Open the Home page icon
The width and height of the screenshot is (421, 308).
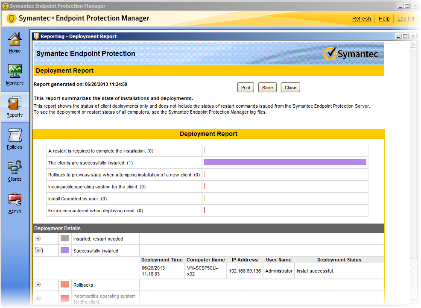coord(15,39)
